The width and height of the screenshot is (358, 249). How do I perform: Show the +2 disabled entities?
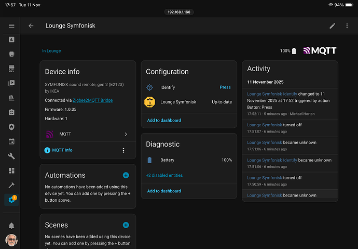point(164,175)
